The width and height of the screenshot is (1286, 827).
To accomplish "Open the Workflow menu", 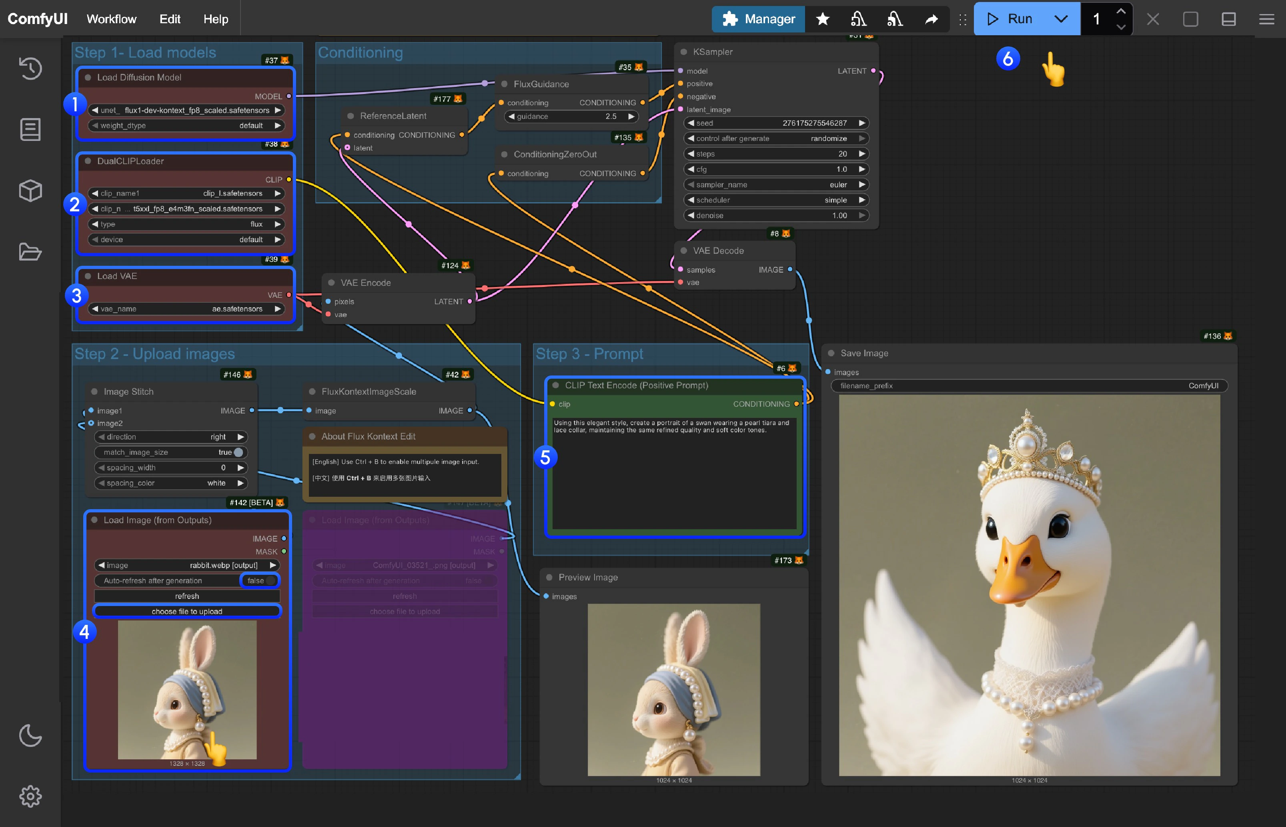I will 111,19.
